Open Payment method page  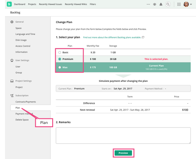(24, 114)
